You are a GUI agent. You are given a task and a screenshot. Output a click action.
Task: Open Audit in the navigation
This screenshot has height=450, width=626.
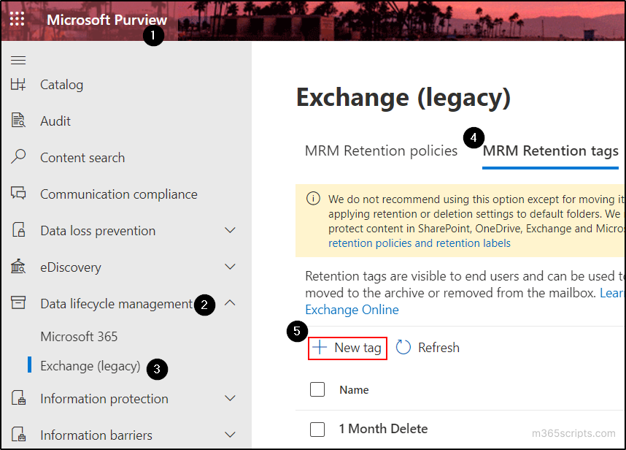pos(55,121)
